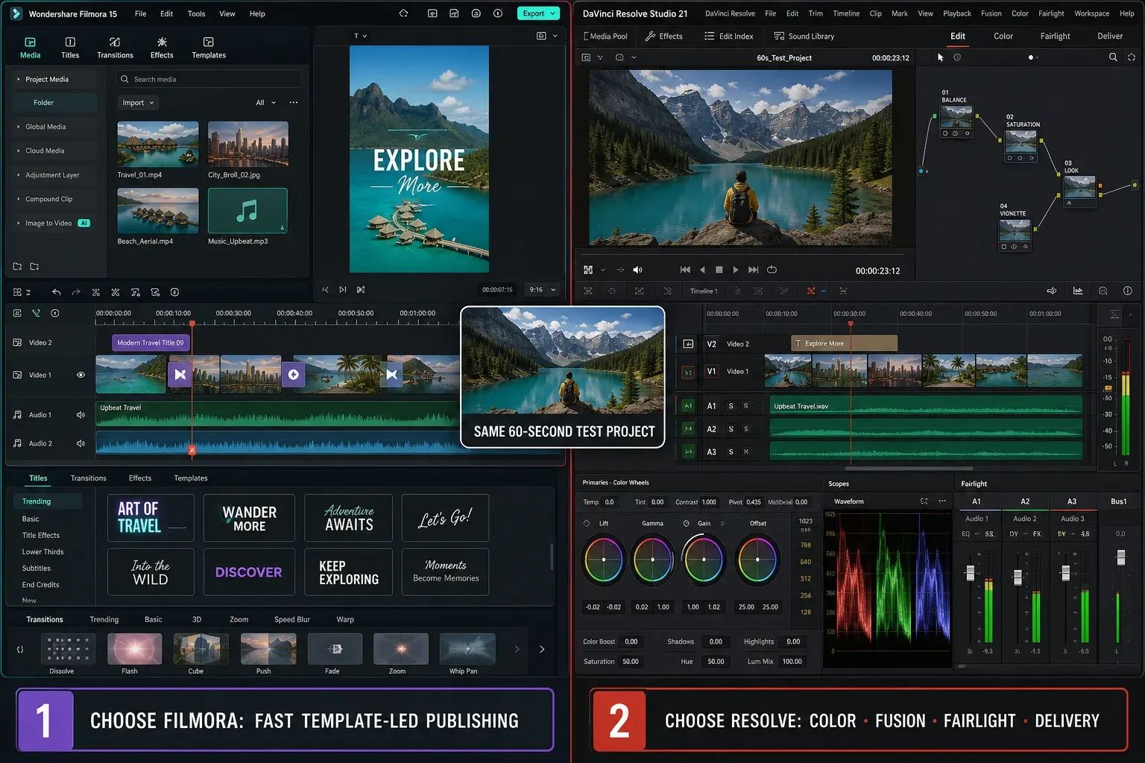Screen dimensions: 1145x763
Task: Select the Modern Travel Title 09 clip
Action: point(151,343)
